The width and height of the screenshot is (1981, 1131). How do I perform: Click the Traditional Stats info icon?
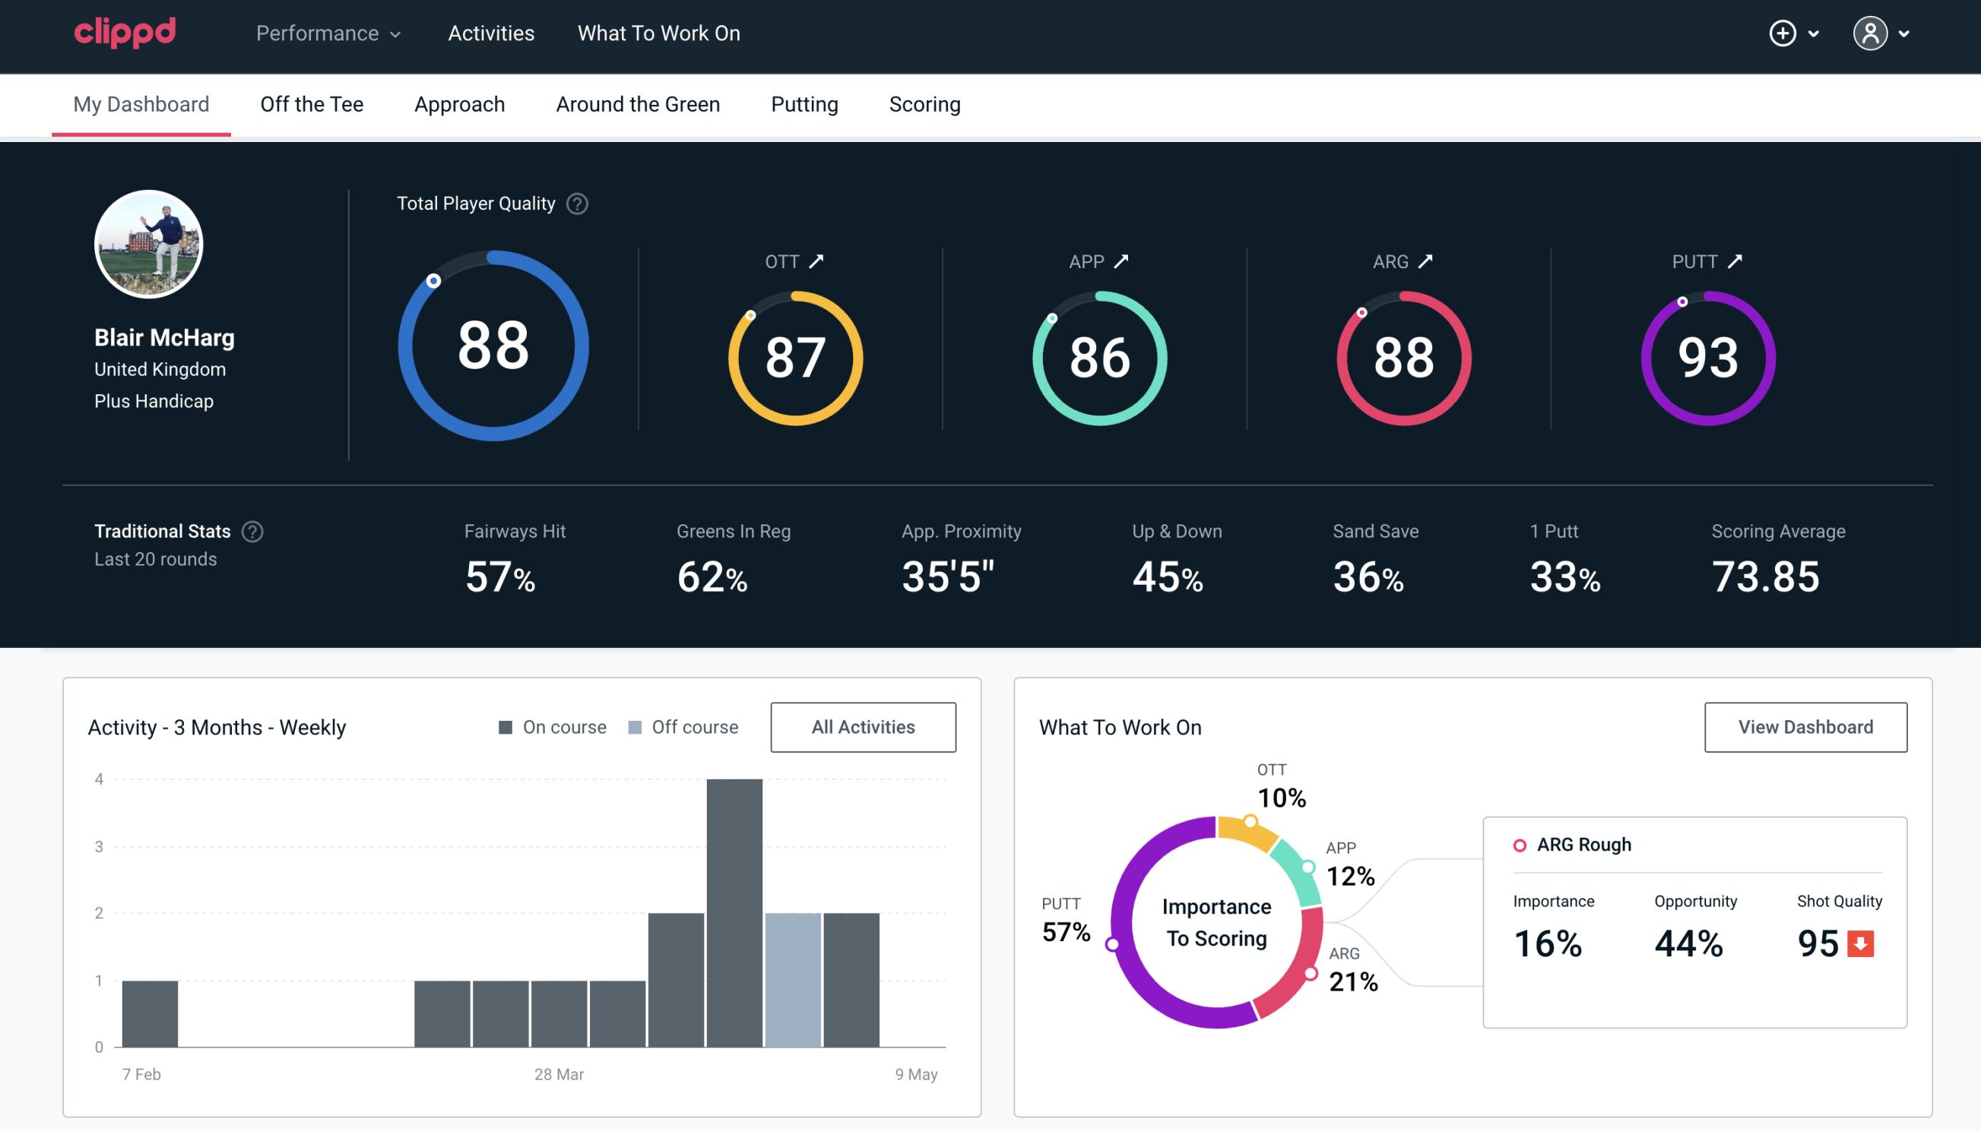[252, 532]
